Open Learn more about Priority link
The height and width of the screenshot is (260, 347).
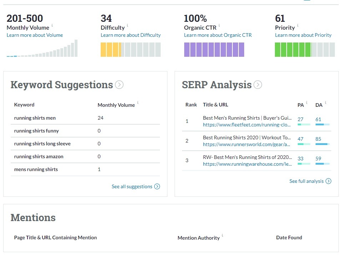pos(303,35)
